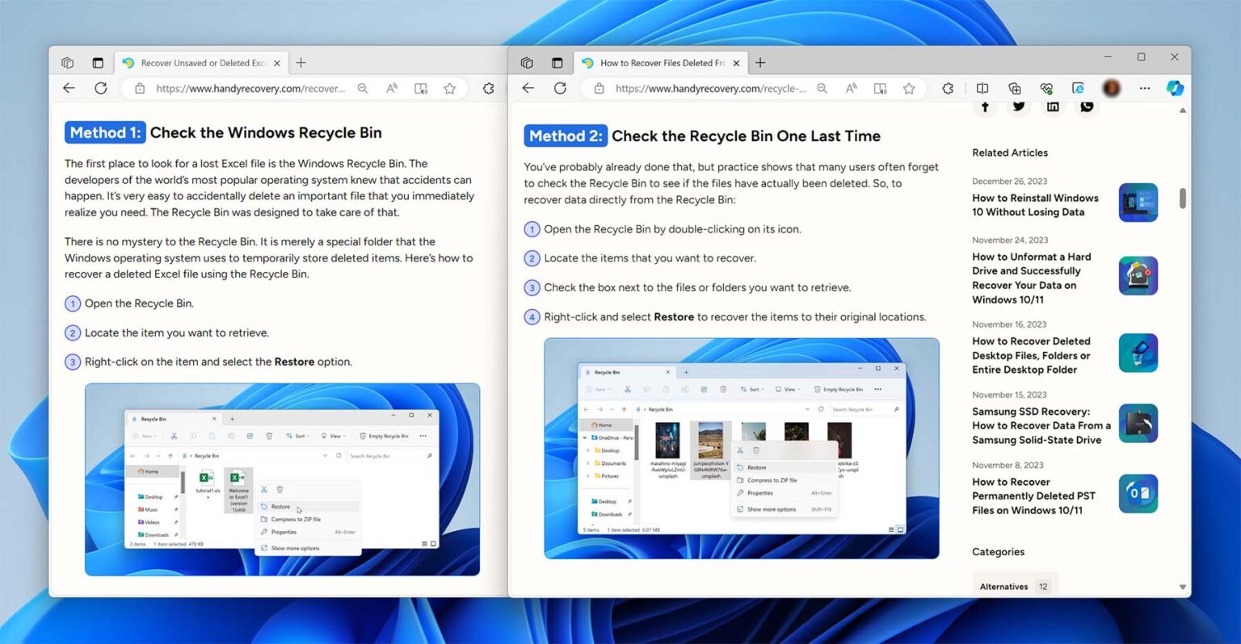Enable Read aloud in the left window

[x=392, y=89]
